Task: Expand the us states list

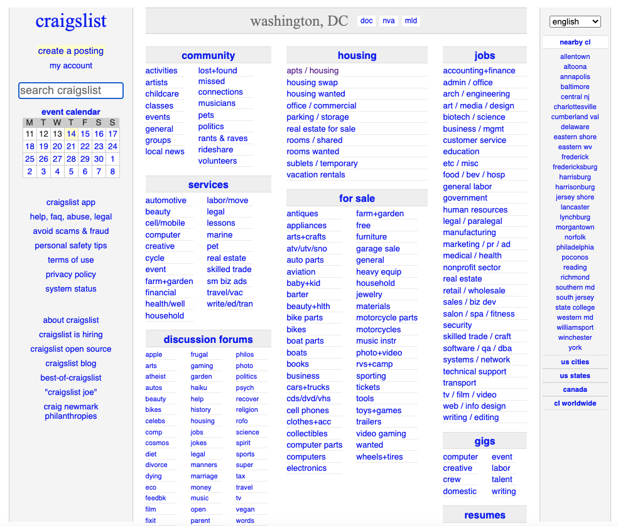Action: click(575, 376)
